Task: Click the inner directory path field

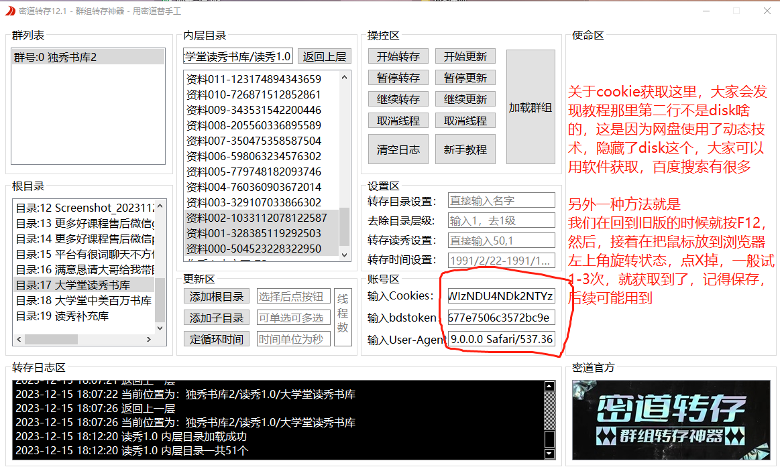Action: click(238, 57)
